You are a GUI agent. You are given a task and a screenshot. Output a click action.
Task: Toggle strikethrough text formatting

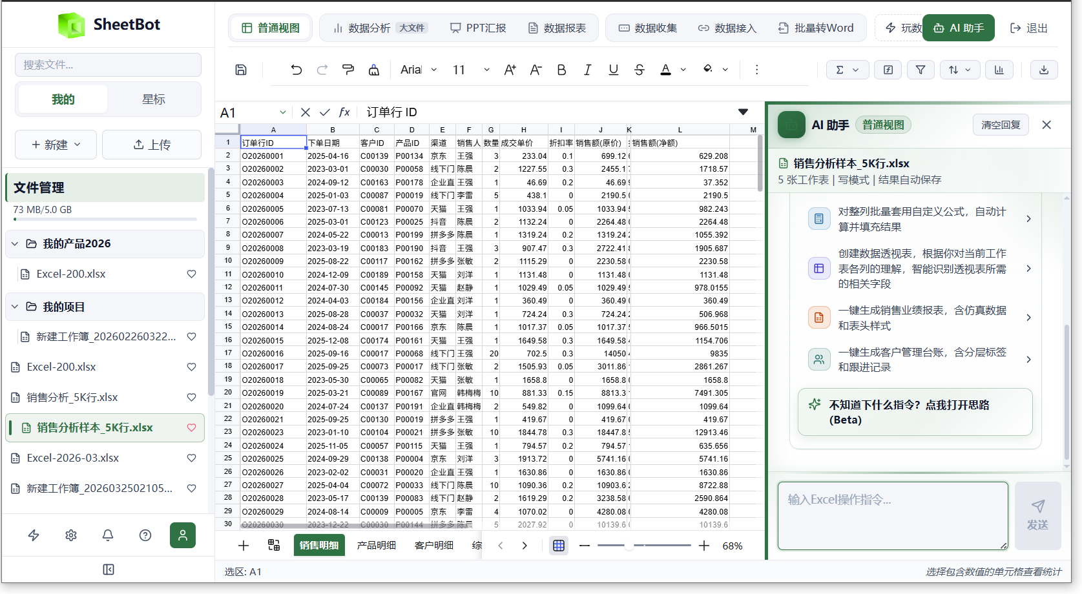pyautogui.click(x=640, y=70)
